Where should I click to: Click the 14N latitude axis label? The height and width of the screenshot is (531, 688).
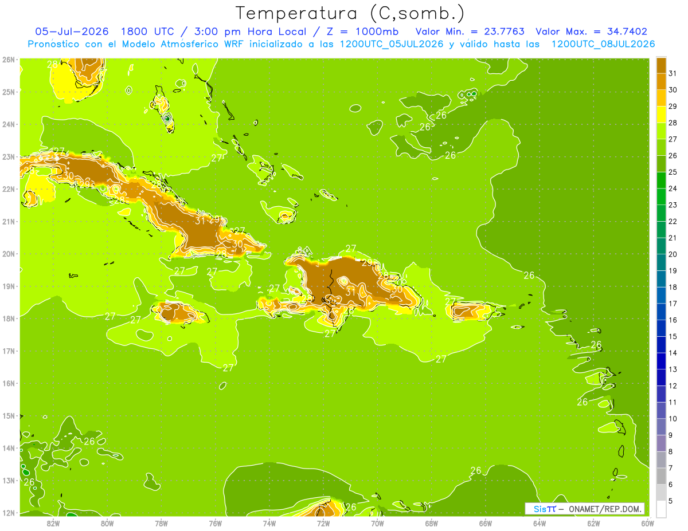[9, 448]
